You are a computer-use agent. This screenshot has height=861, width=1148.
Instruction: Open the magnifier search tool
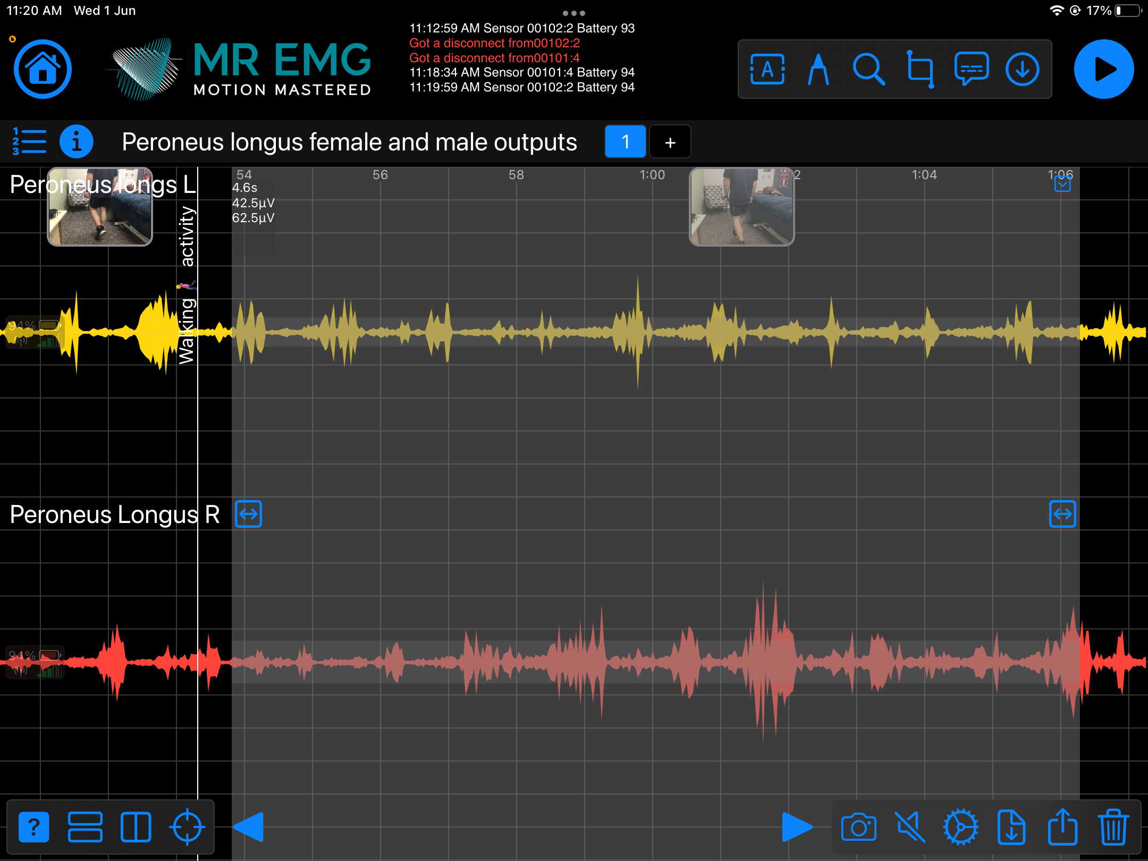click(868, 69)
